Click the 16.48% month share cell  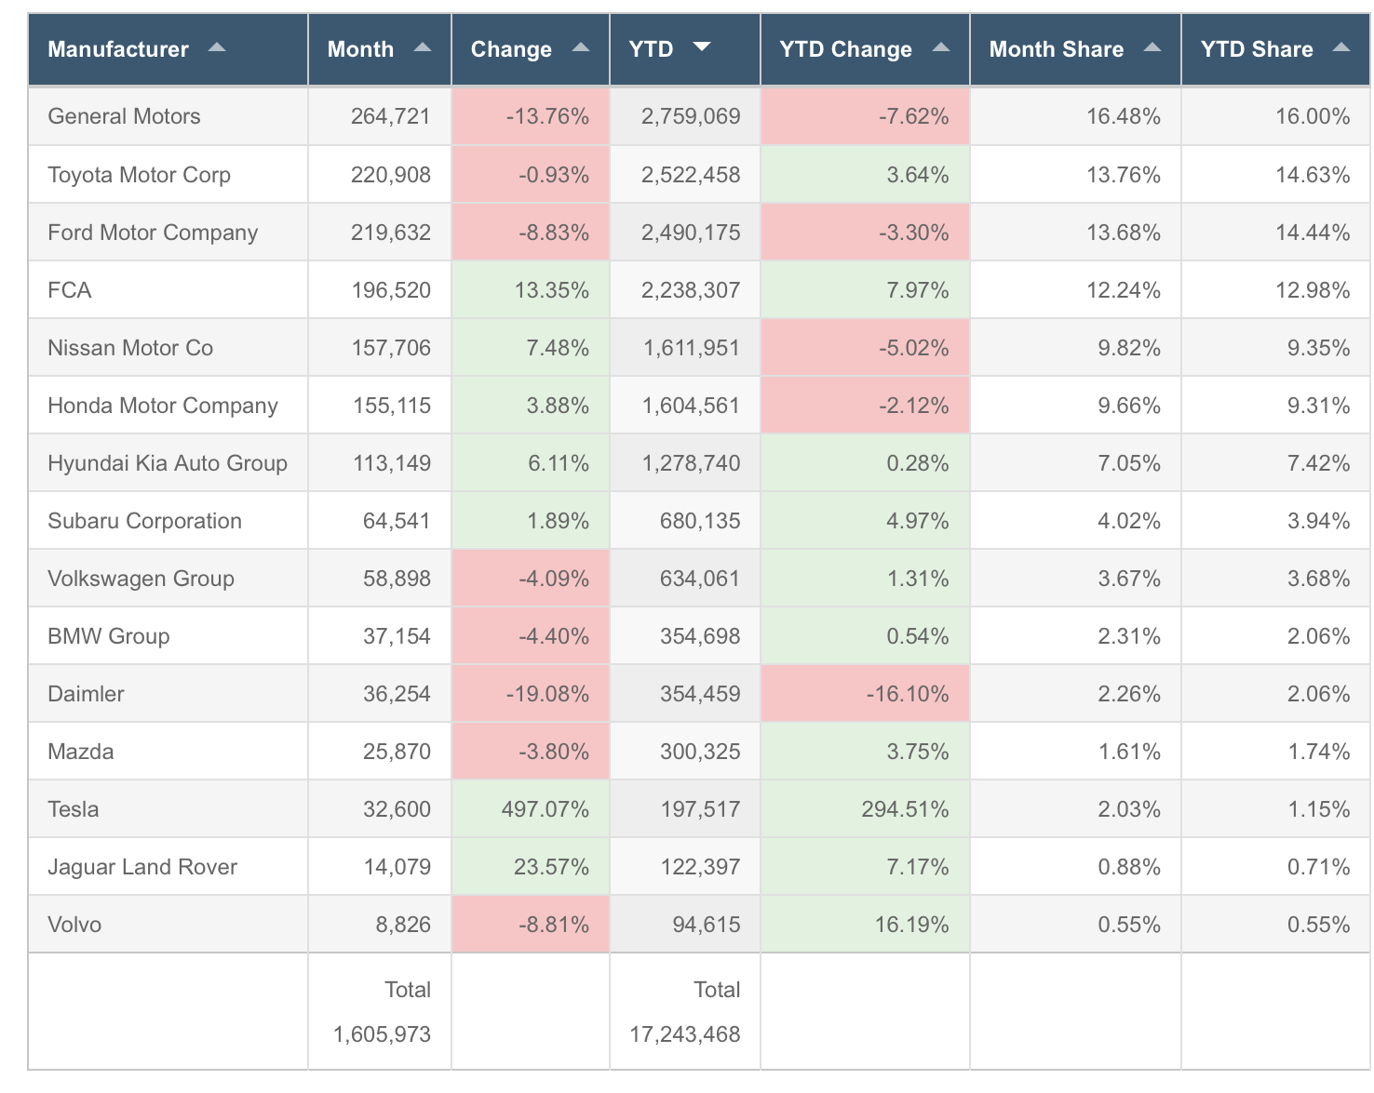coord(1076,116)
